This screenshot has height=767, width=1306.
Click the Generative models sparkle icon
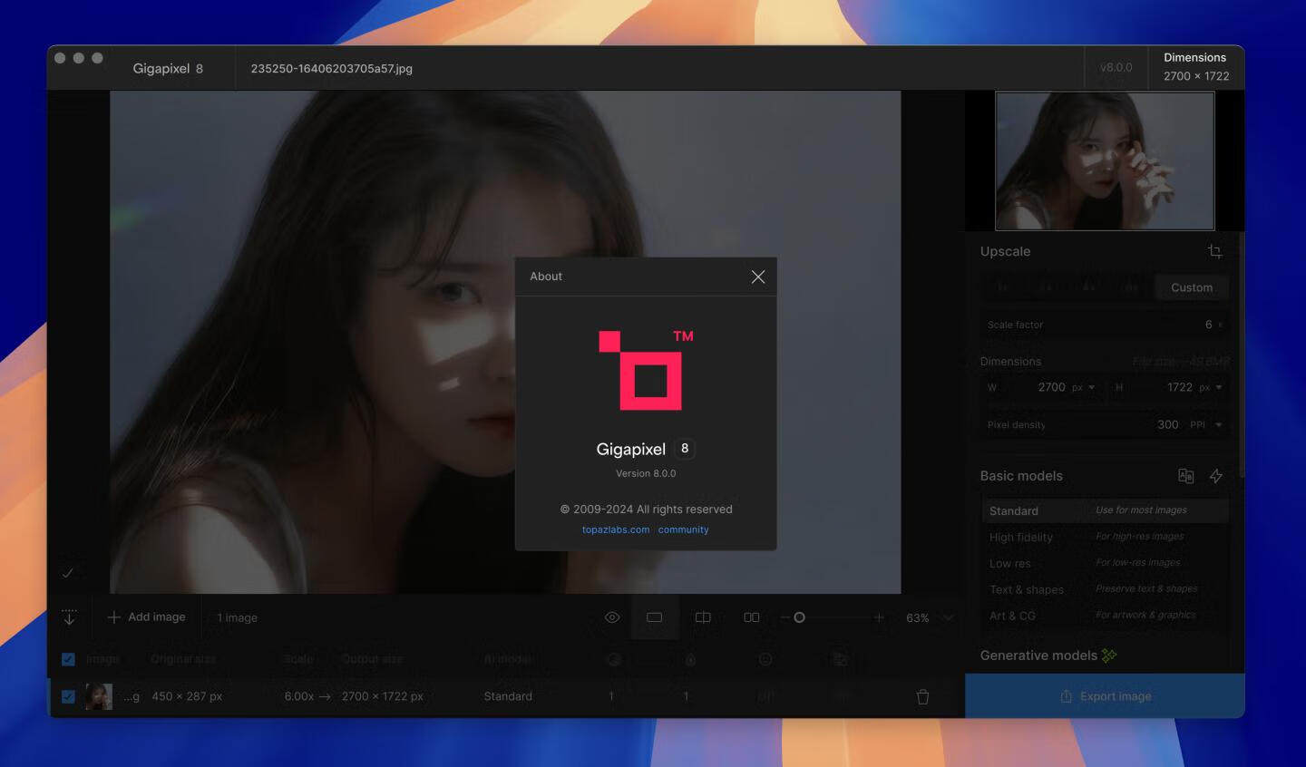click(x=1109, y=655)
